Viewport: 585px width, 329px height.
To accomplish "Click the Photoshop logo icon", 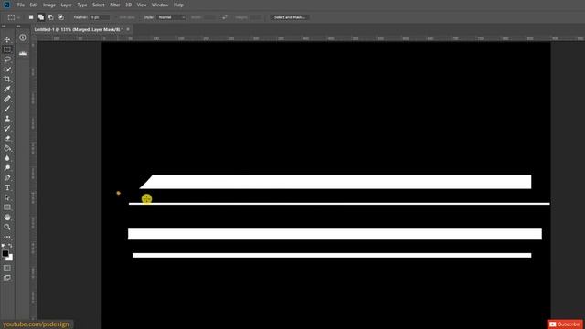I will 6,5.
